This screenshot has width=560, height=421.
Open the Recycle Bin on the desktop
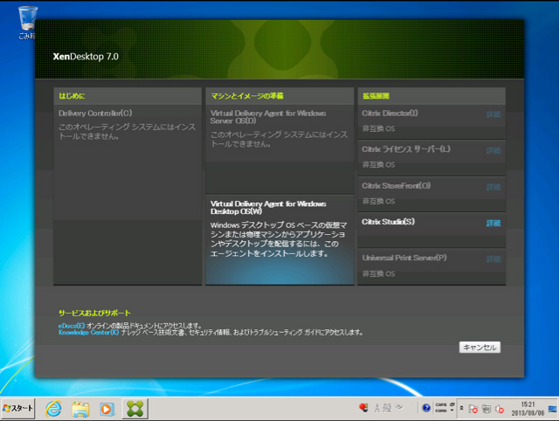point(27,22)
